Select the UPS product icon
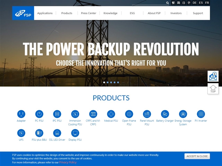The width and height of the screenshot is (222, 166). 21,133
